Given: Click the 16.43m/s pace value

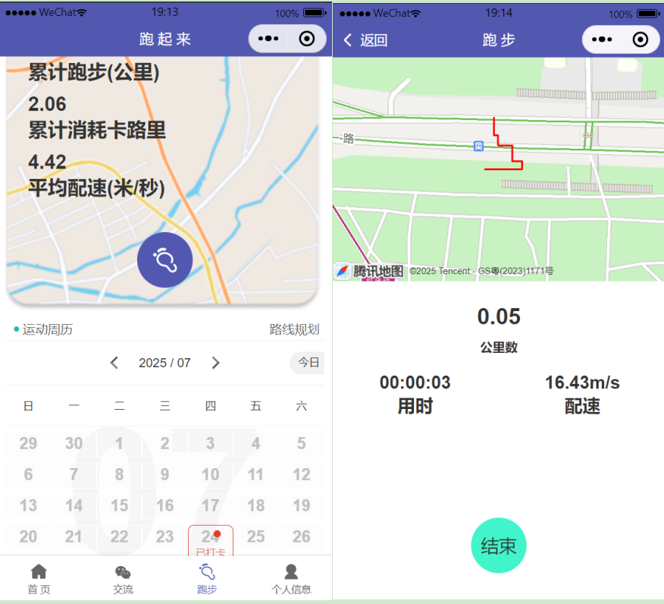Looking at the screenshot, I should tap(582, 382).
